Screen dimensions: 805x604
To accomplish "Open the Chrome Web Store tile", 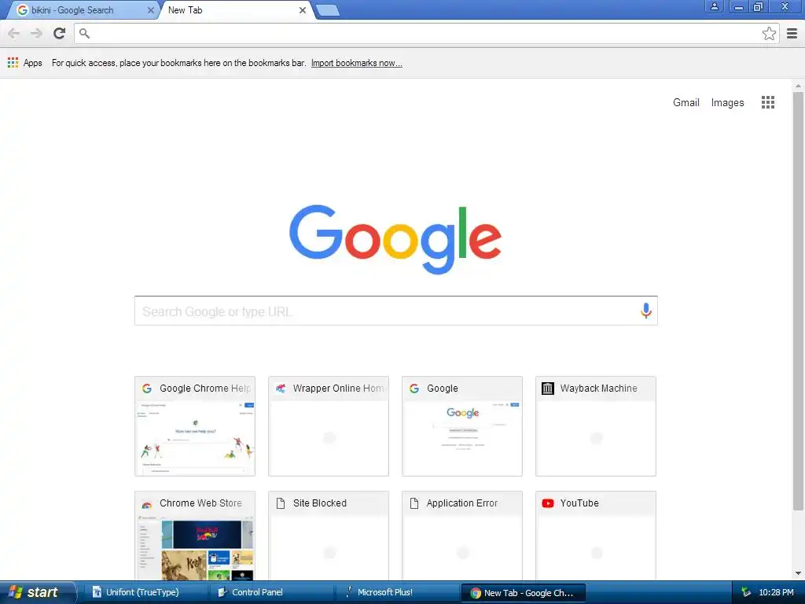I will tap(195, 536).
